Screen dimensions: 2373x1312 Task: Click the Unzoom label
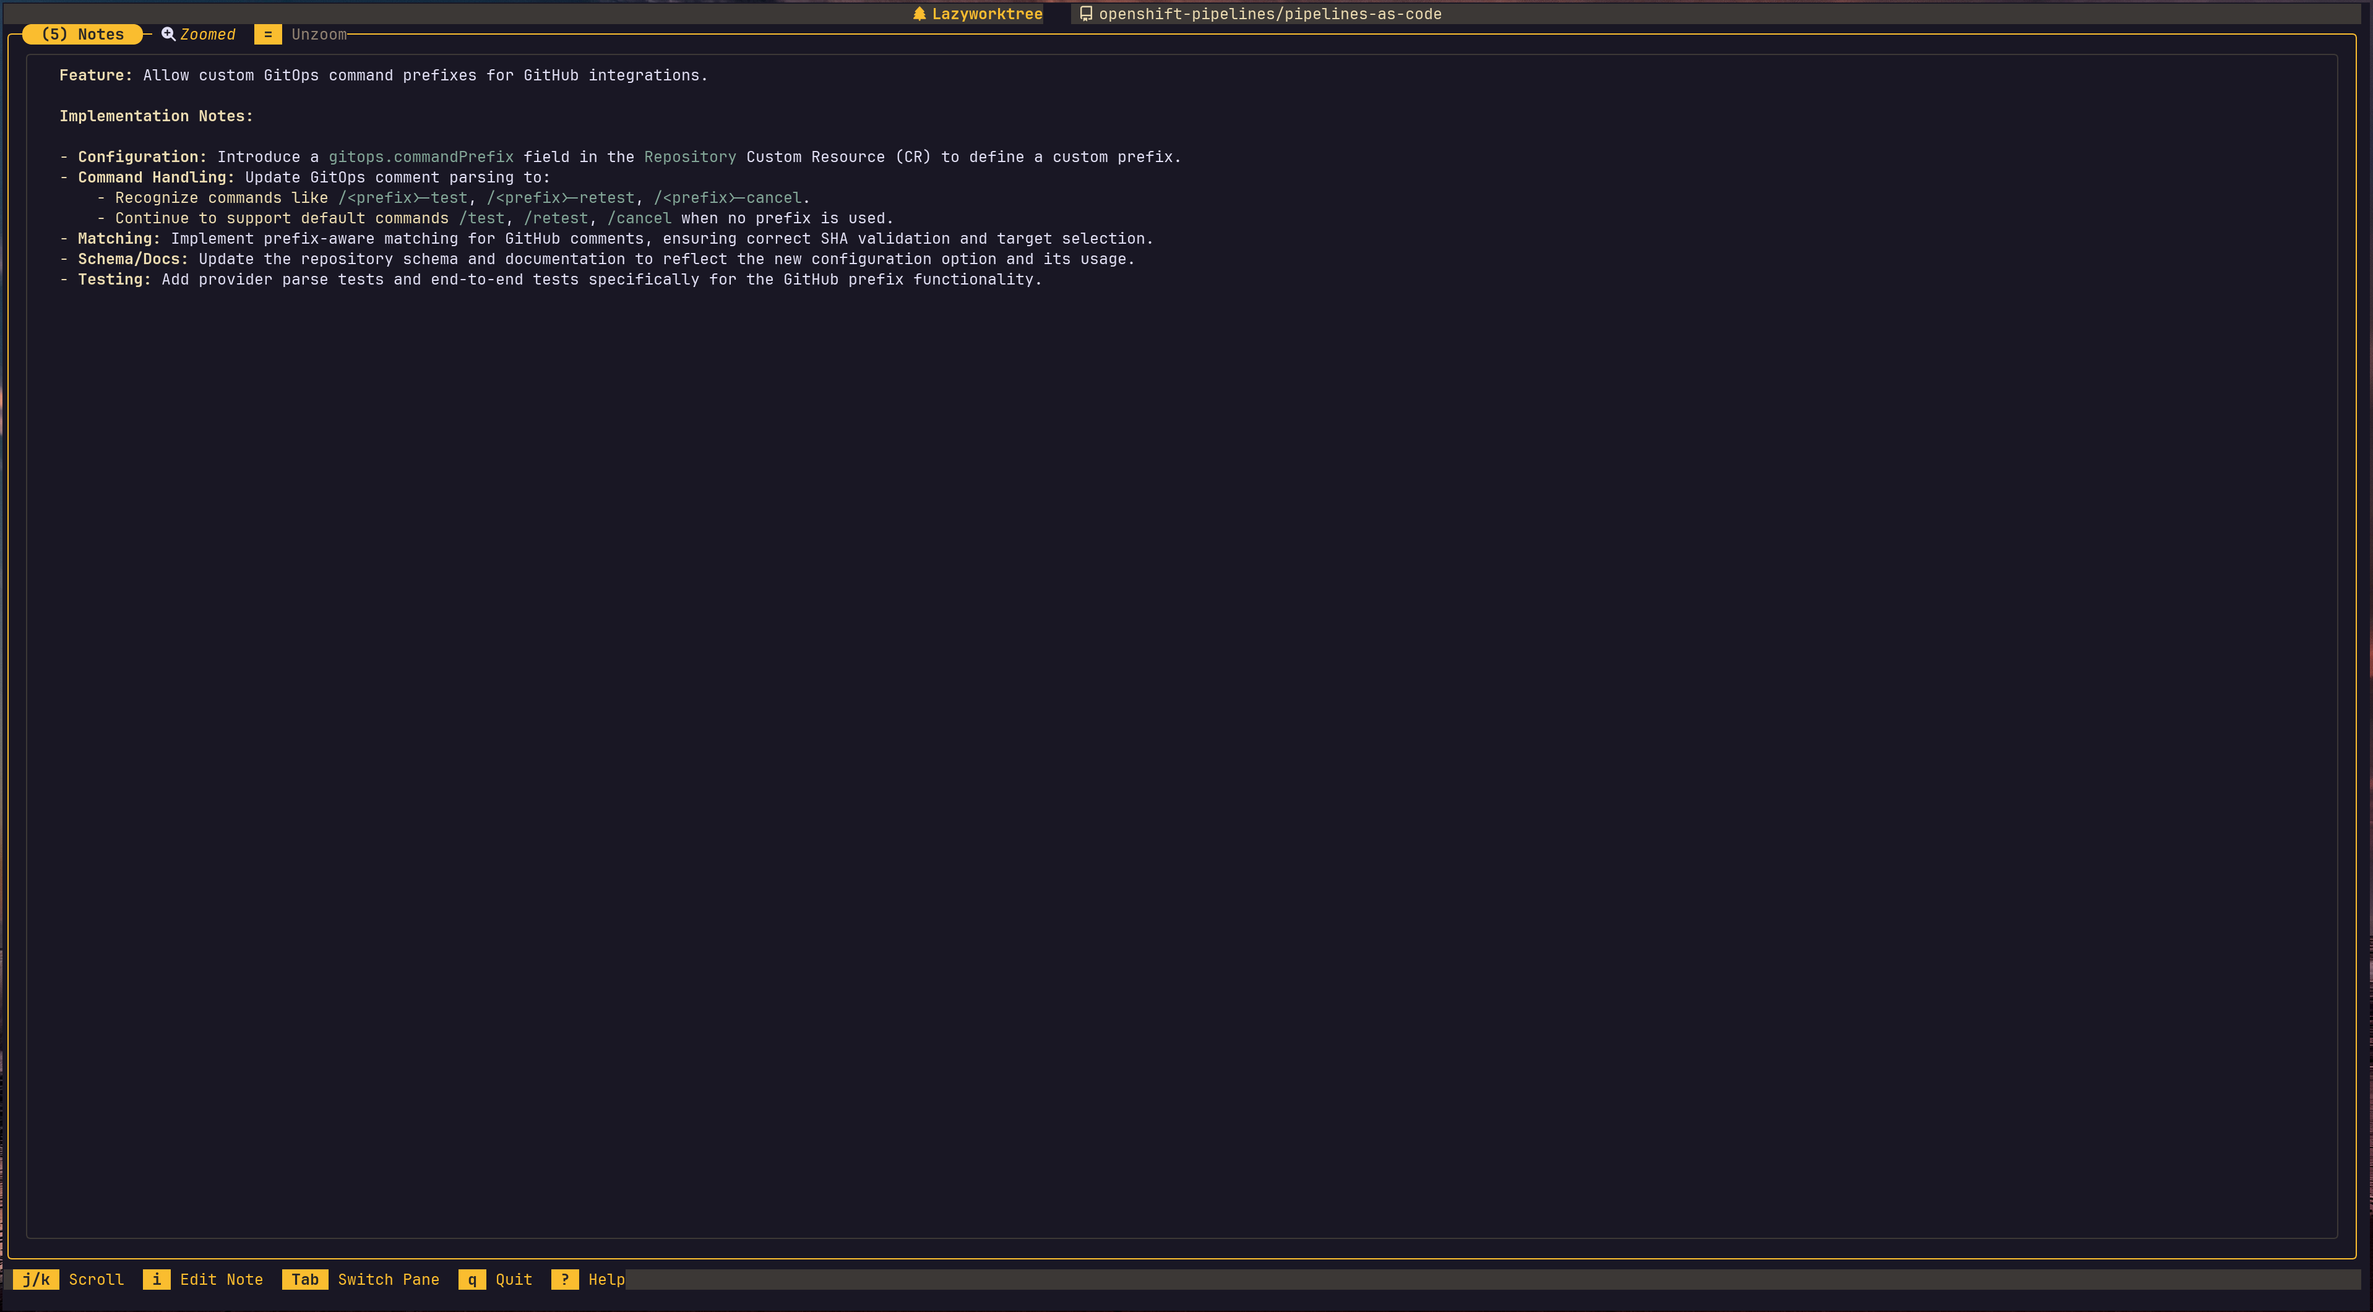[x=319, y=34]
